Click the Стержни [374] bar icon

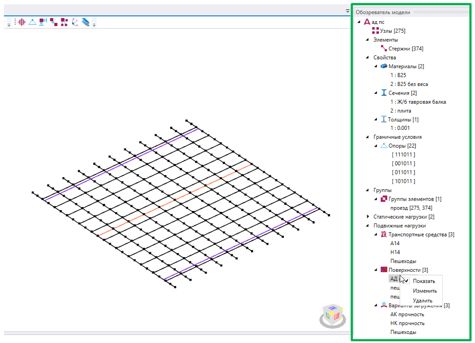384,48
